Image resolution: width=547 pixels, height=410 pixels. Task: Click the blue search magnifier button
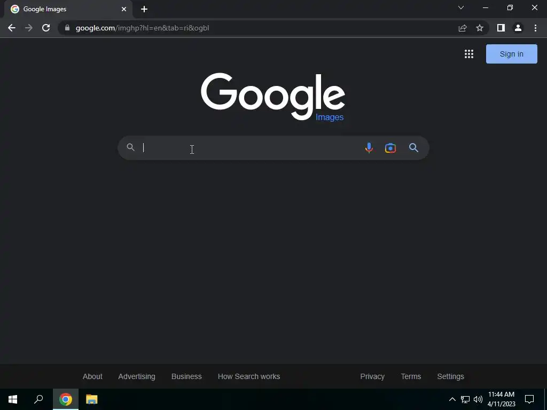[x=413, y=148]
